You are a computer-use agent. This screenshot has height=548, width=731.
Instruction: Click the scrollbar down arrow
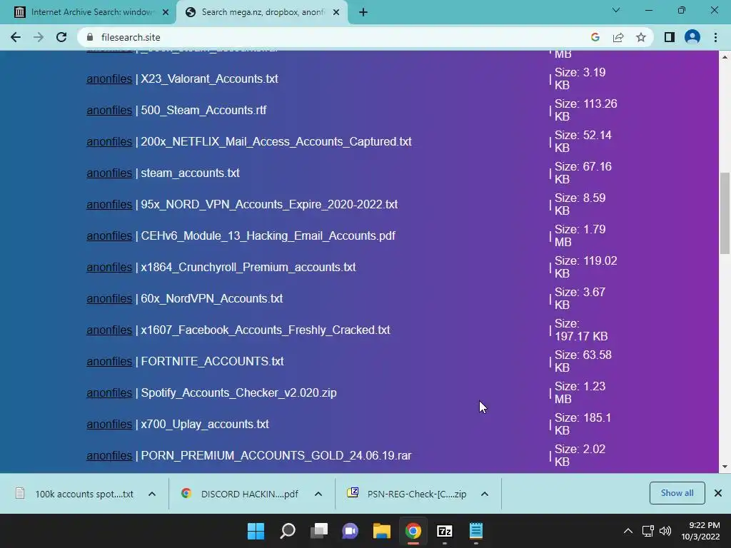(x=725, y=467)
